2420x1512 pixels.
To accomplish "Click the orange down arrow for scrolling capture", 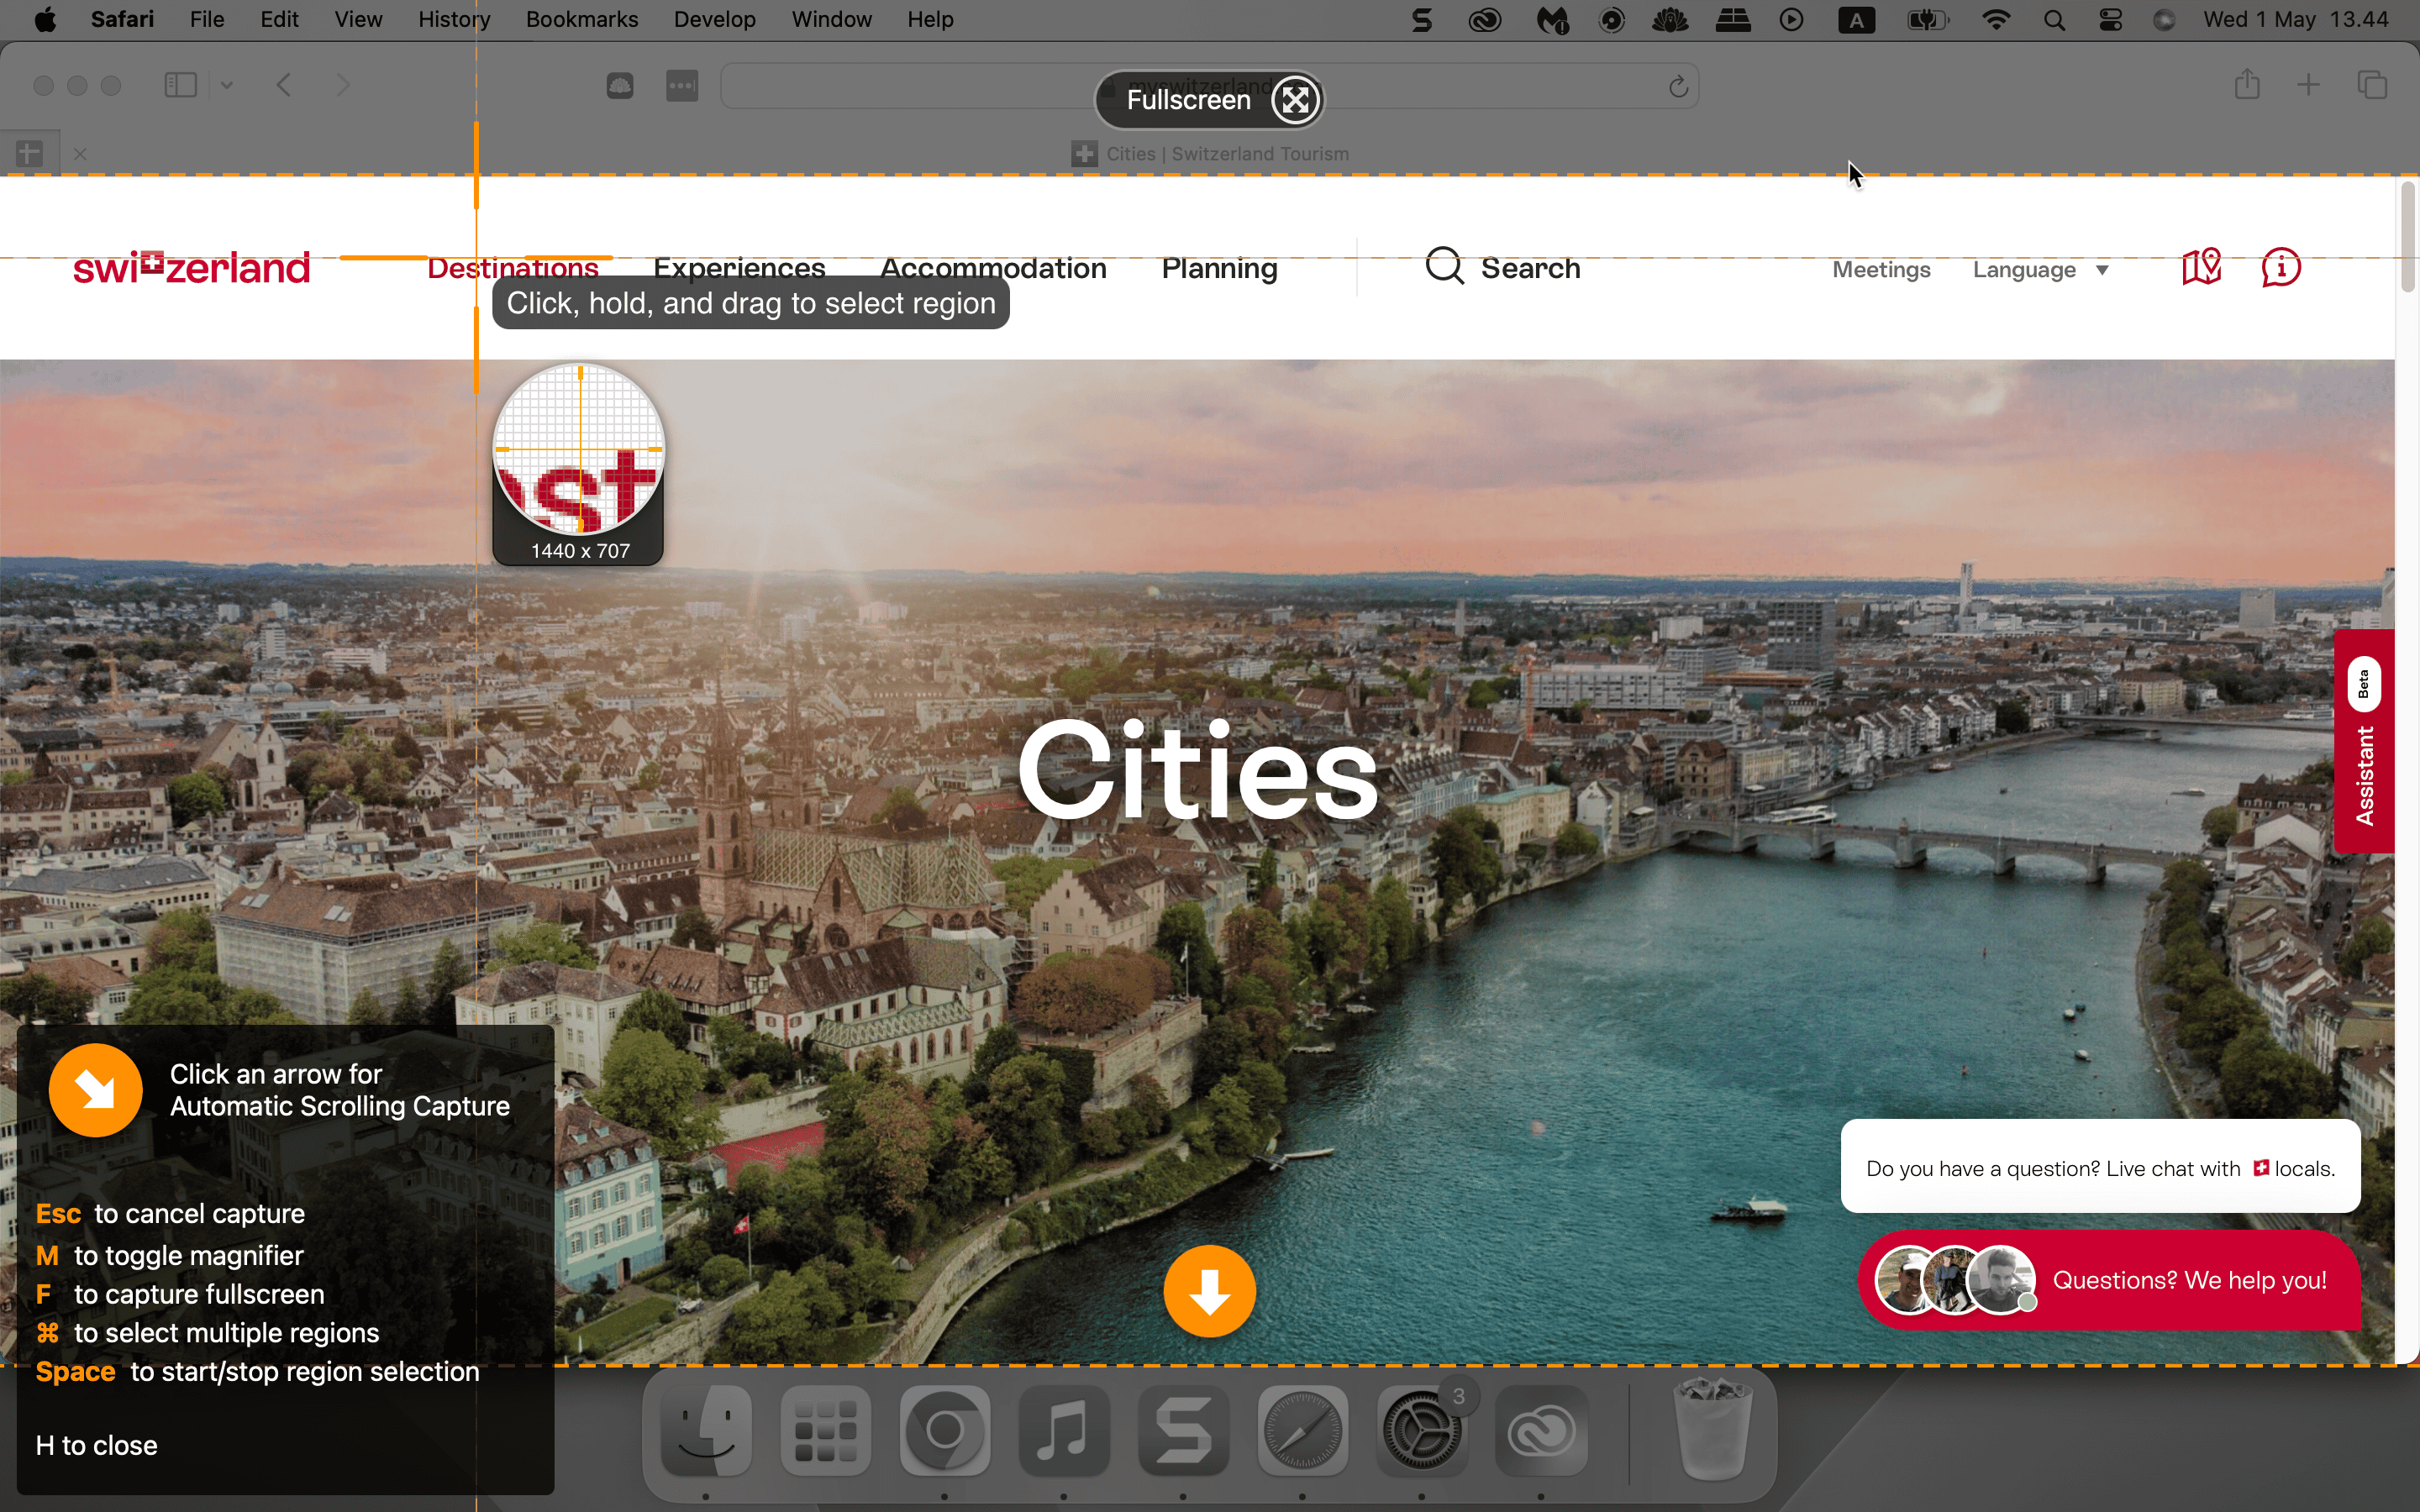I will click(1209, 1290).
